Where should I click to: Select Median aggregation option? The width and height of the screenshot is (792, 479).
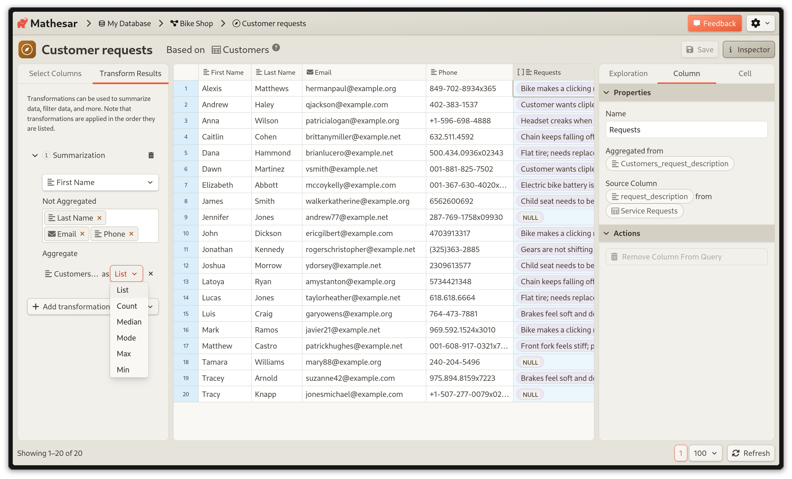tap(129, 322)
